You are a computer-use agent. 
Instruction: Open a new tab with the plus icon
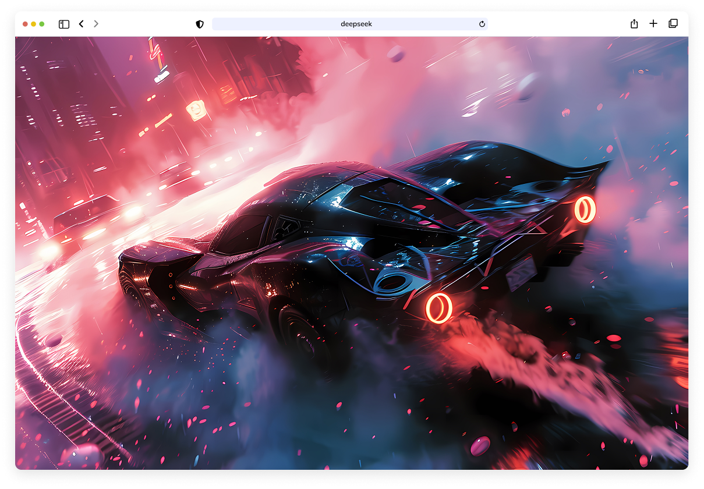click(653, 24)
